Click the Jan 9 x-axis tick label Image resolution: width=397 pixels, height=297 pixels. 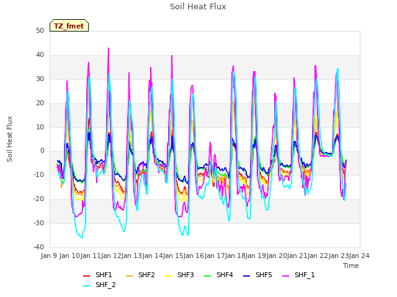pyautogui.click(x=49, y=256)
